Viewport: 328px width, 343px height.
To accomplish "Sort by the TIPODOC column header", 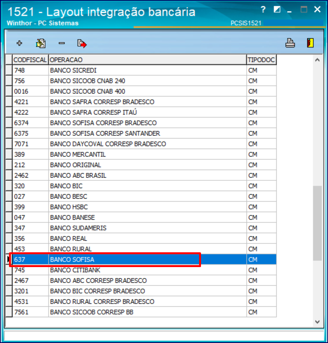I will tap(261, 60).
